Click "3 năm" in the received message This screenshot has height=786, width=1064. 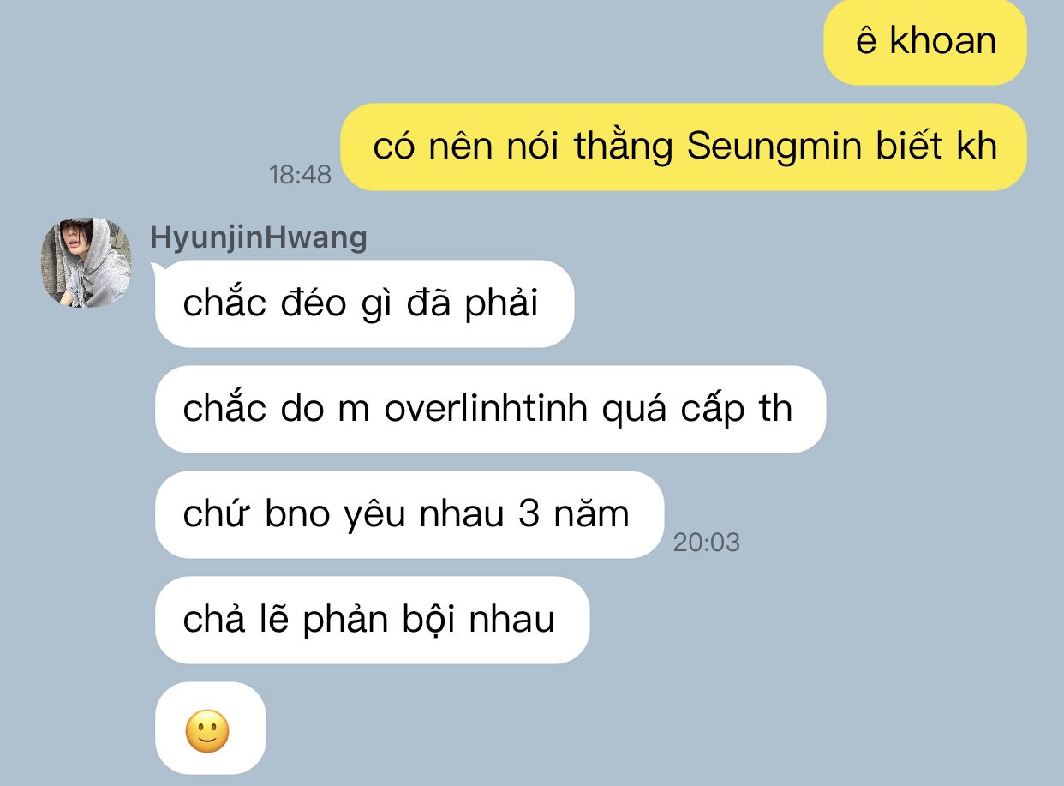click(x=575, y=514)
